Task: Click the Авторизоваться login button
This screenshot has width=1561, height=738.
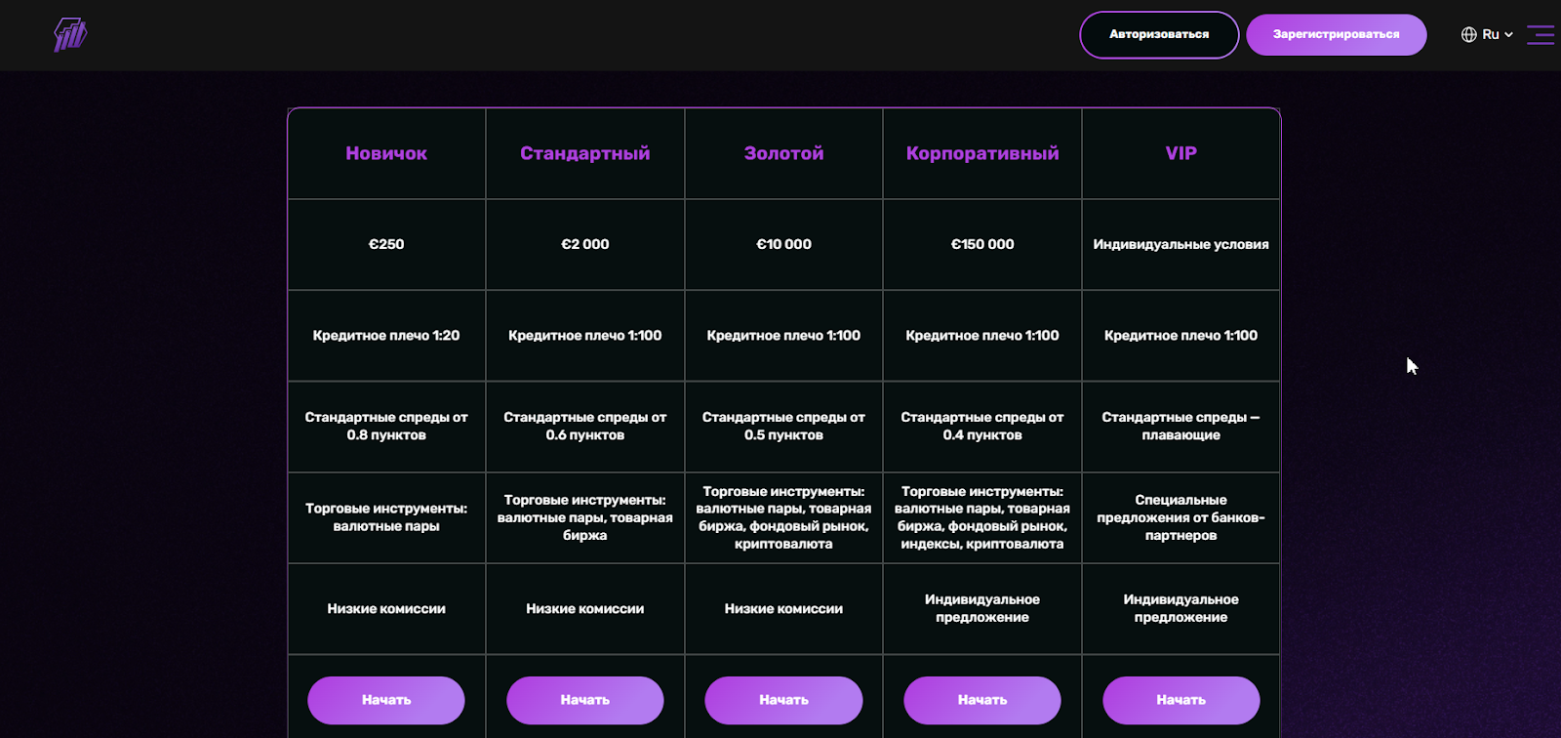Action: pos(1159,35)
